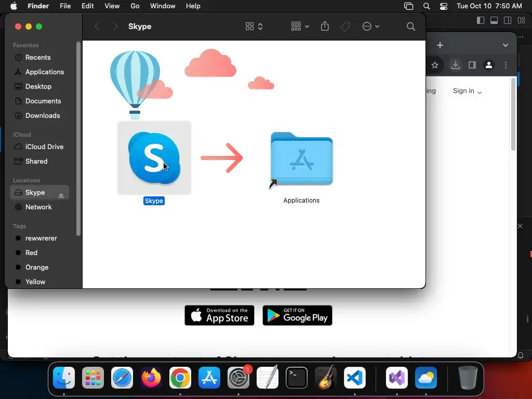
Task: Click the Download on the App Store badge
Action: (x=220, y=315)
